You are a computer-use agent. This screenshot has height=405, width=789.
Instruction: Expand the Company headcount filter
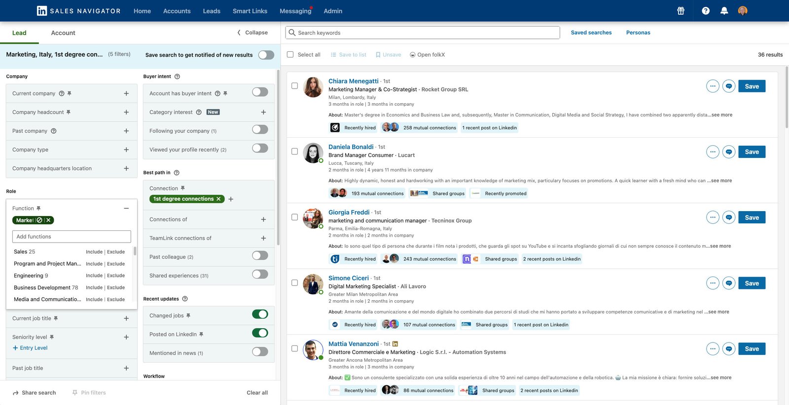[126, 112]
